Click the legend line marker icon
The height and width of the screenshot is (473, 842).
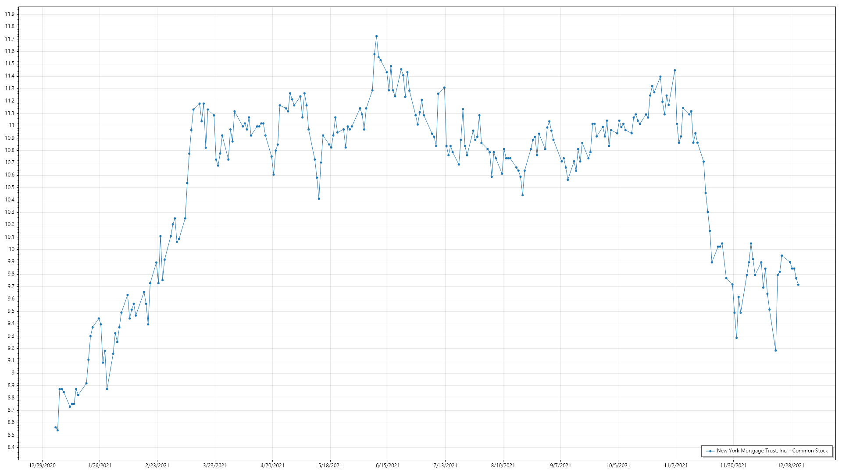pos(710,451)
